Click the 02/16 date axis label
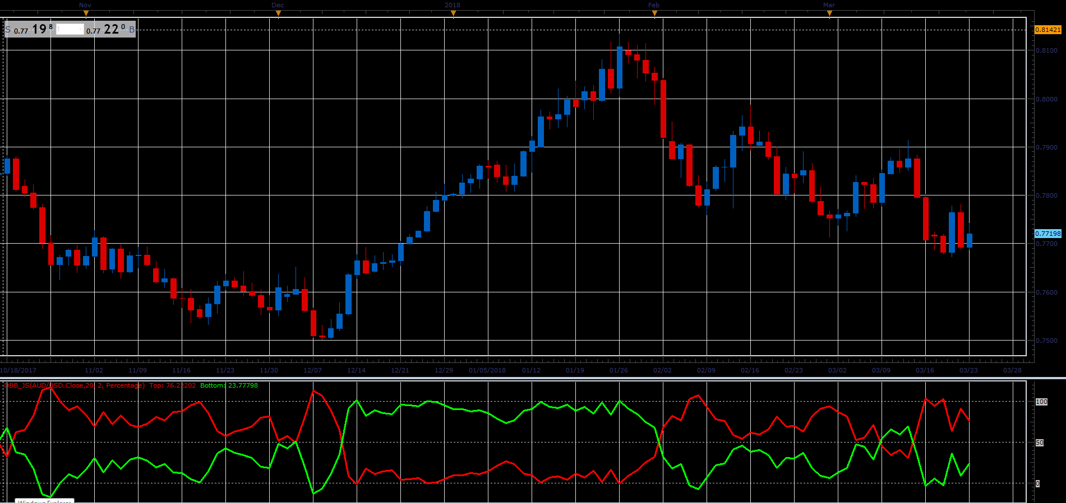1066x503 pixels. coord(750,370)
